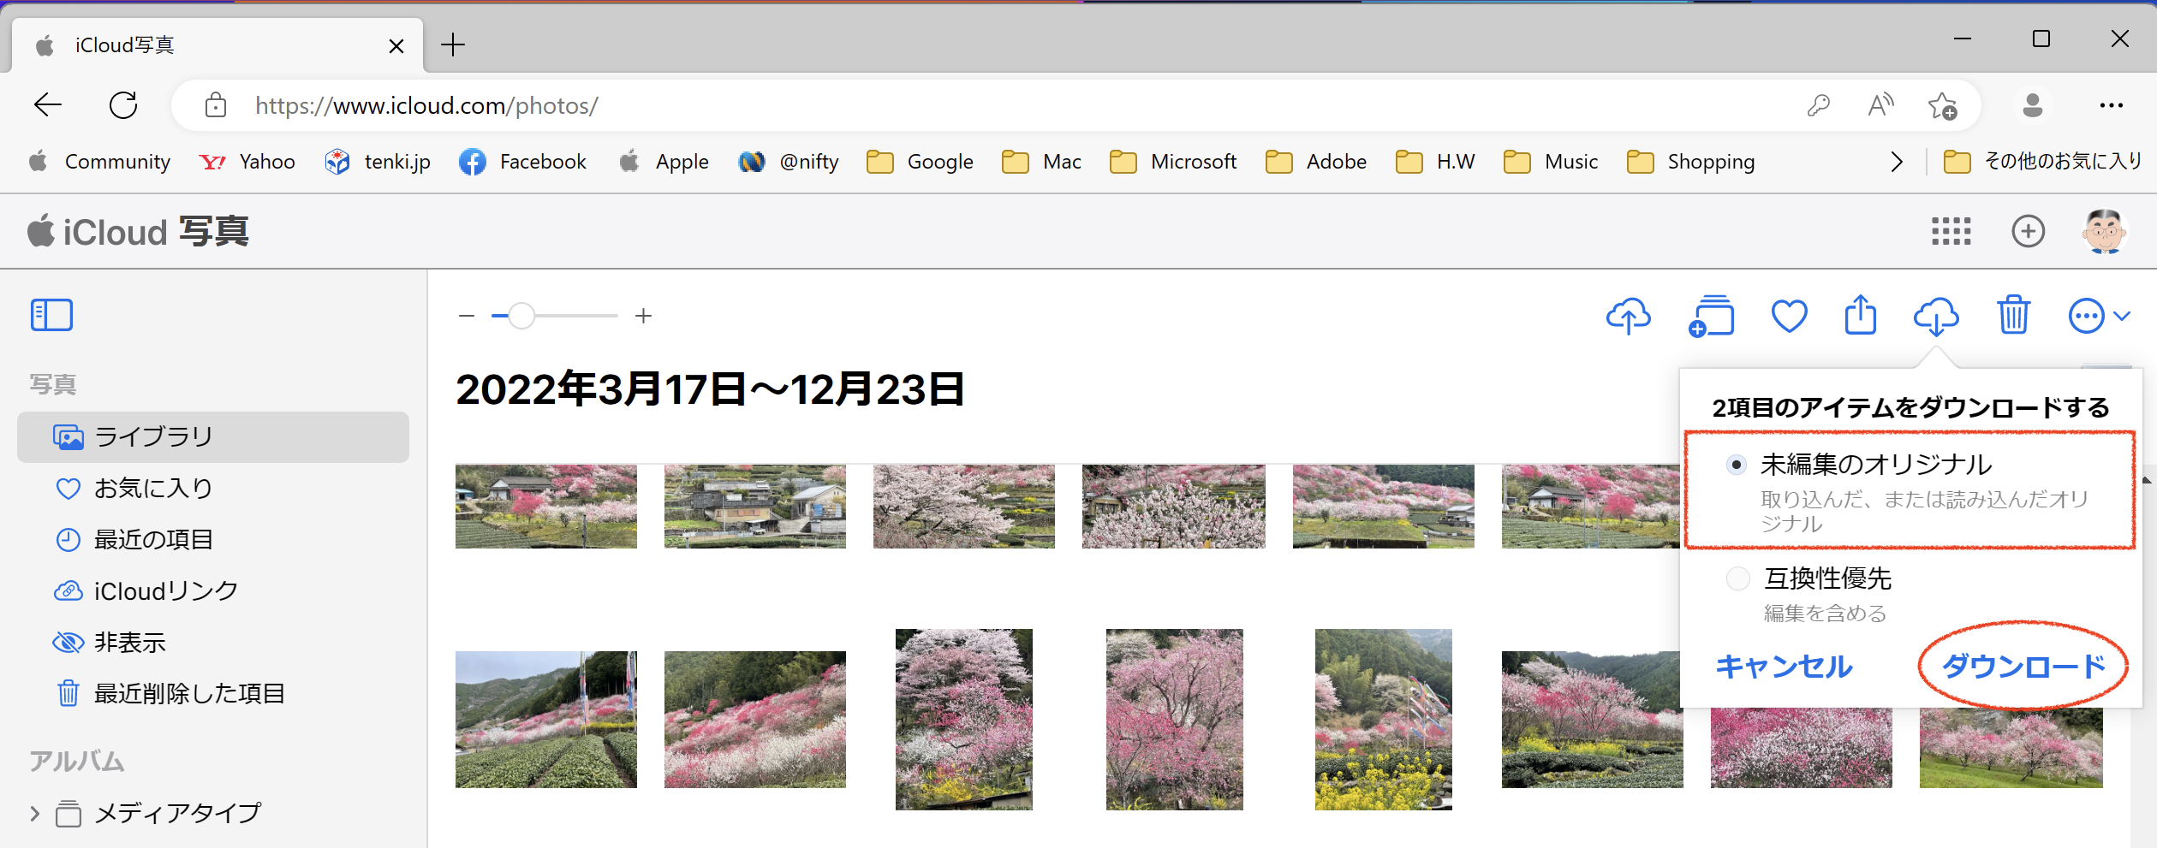This screenshot has width=2157, height=848.
Task: Expand the bookmarks bar overflow chevron
Action: 1897,162
